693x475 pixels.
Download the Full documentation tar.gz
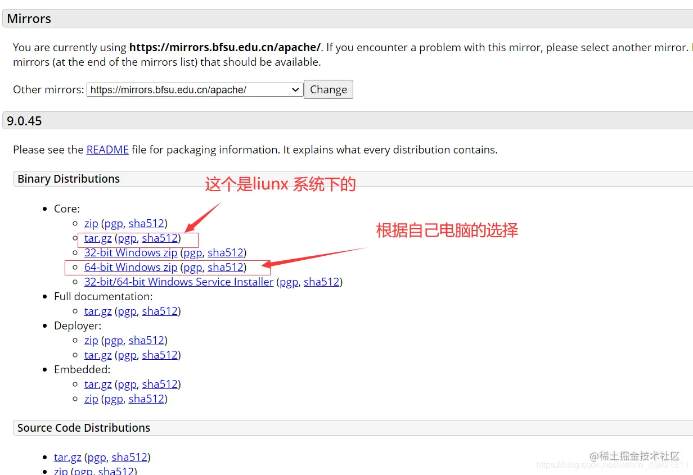[x=98, y=311]
